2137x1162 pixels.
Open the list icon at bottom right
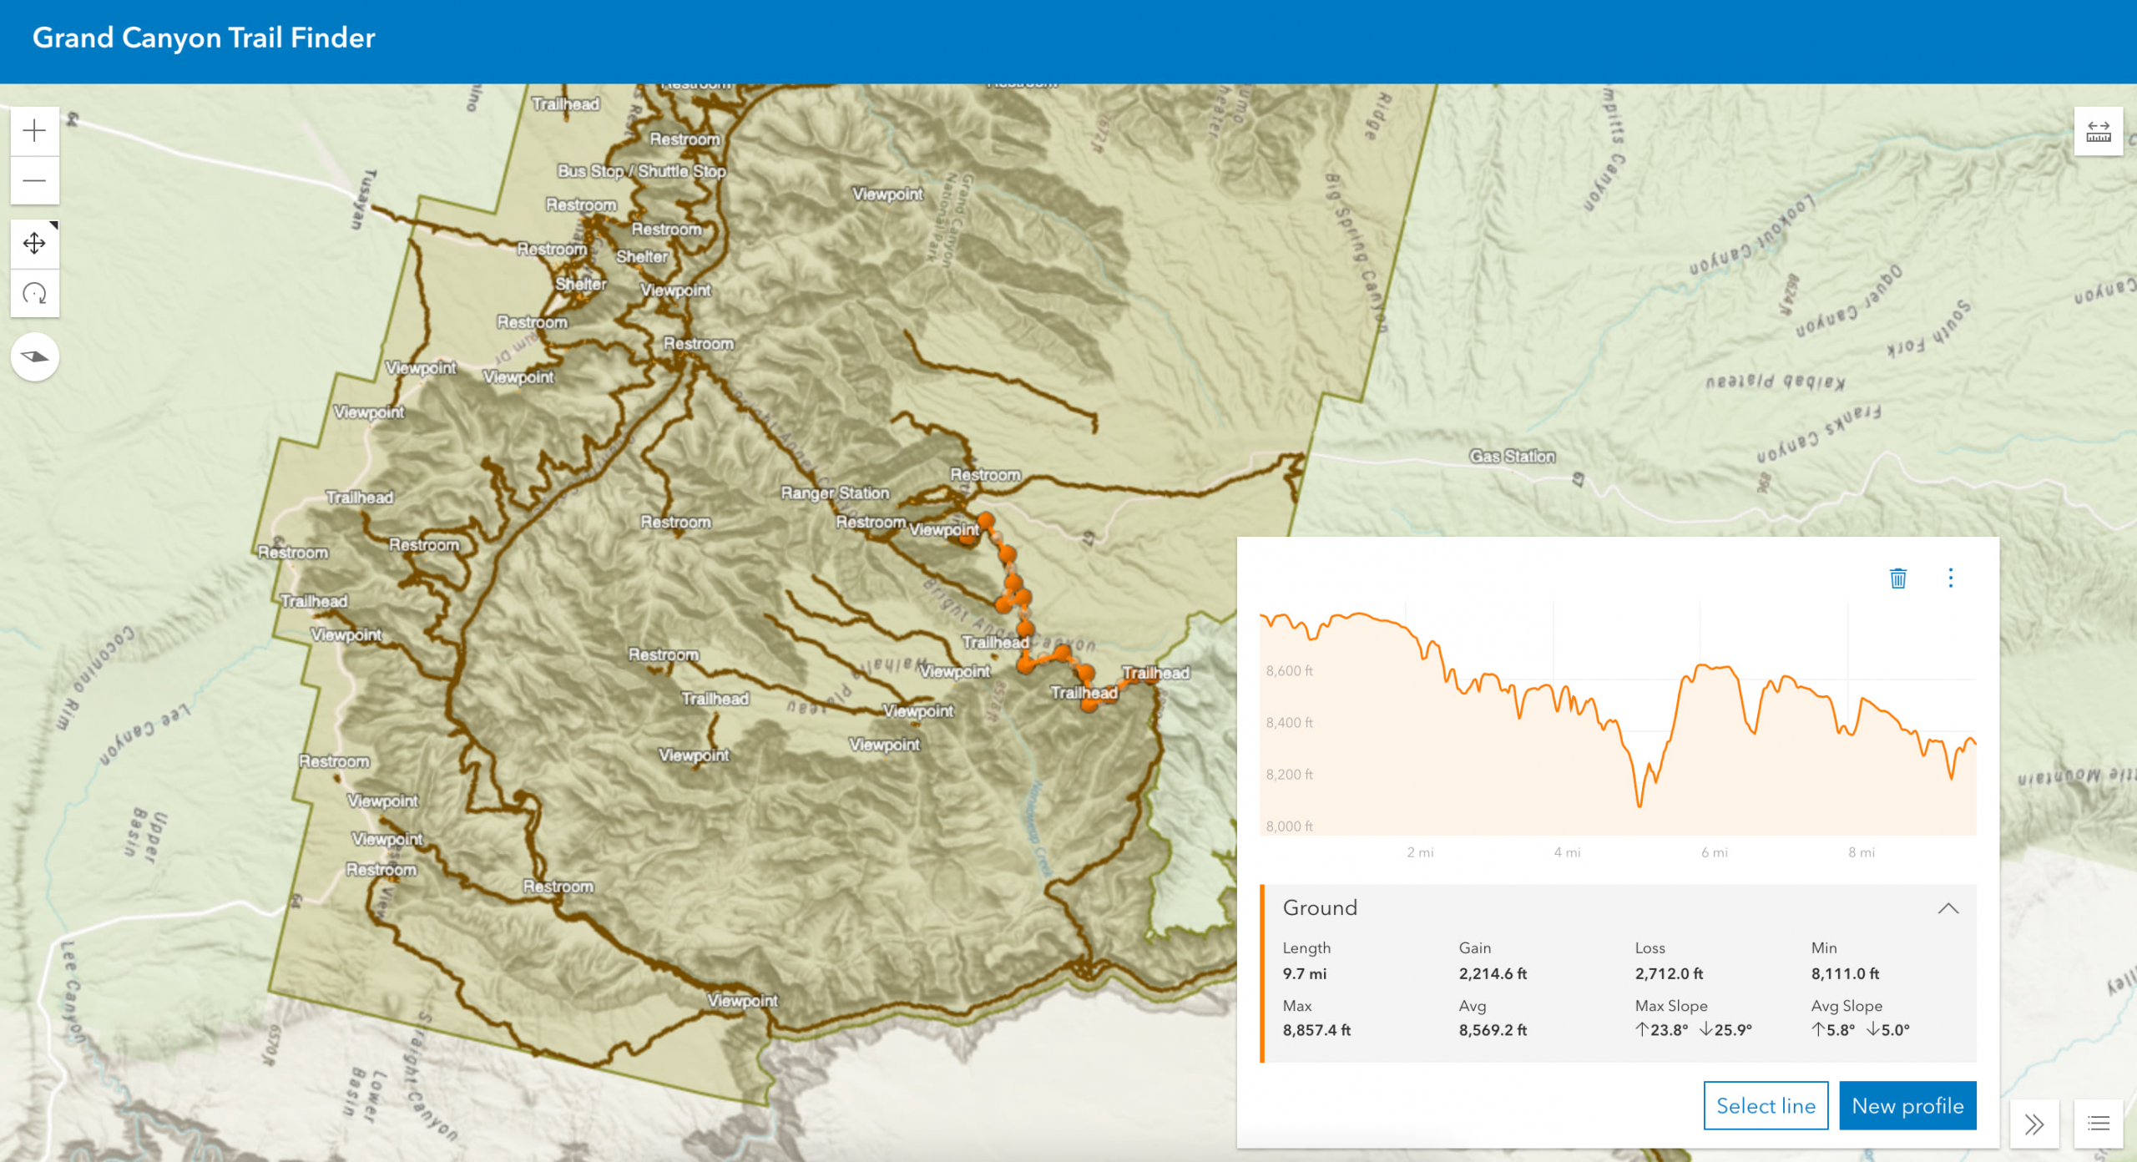click(2099, 1124)
